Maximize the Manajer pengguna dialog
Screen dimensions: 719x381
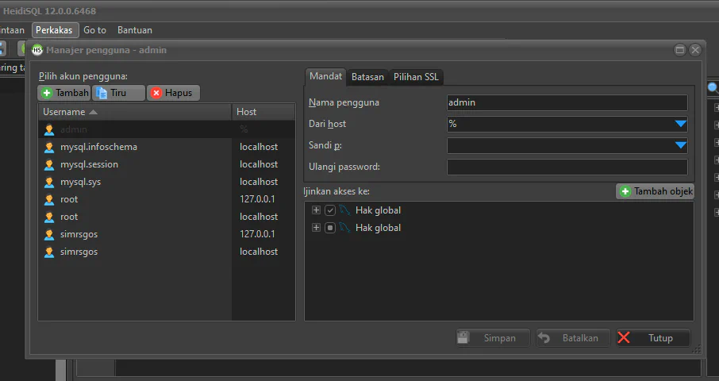tap(680, 50)
